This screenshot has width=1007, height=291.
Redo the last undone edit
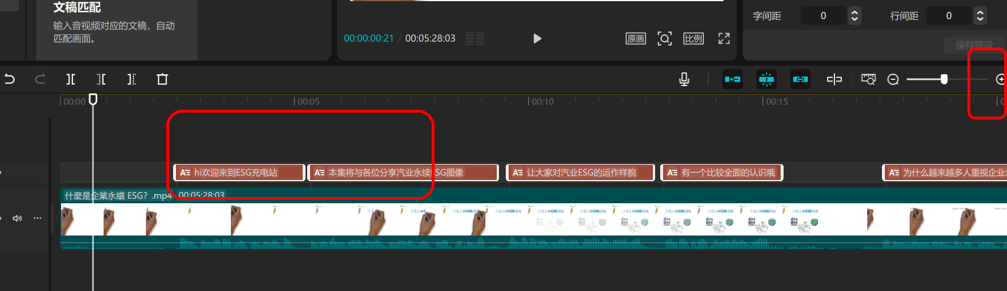(40, 79)
